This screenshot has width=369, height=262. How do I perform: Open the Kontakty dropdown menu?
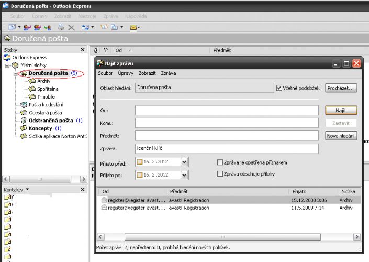click(x=27, y=189)
